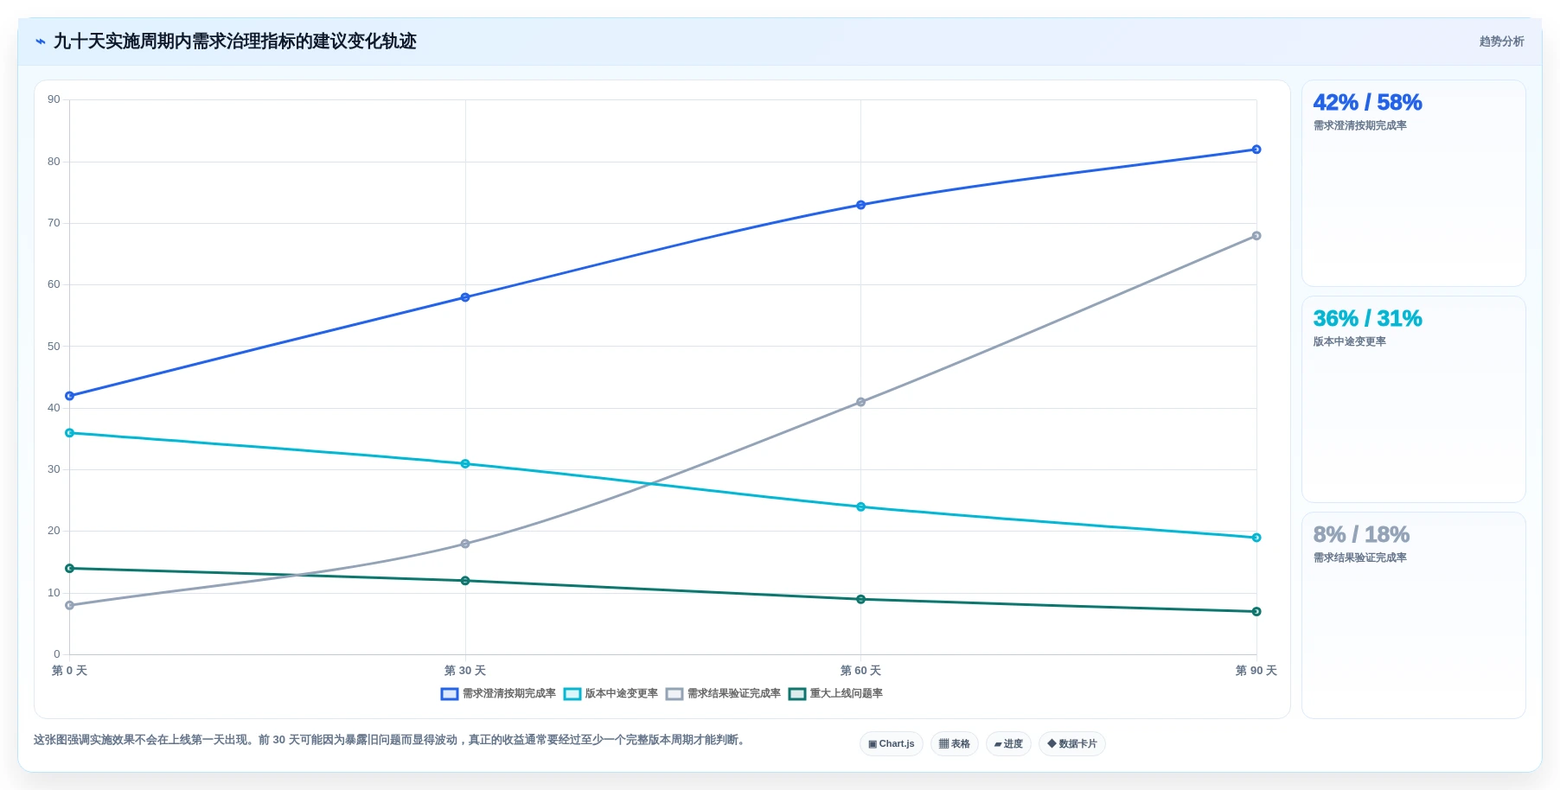Select green line point at 第 30 天 (12)

point(465,581)
